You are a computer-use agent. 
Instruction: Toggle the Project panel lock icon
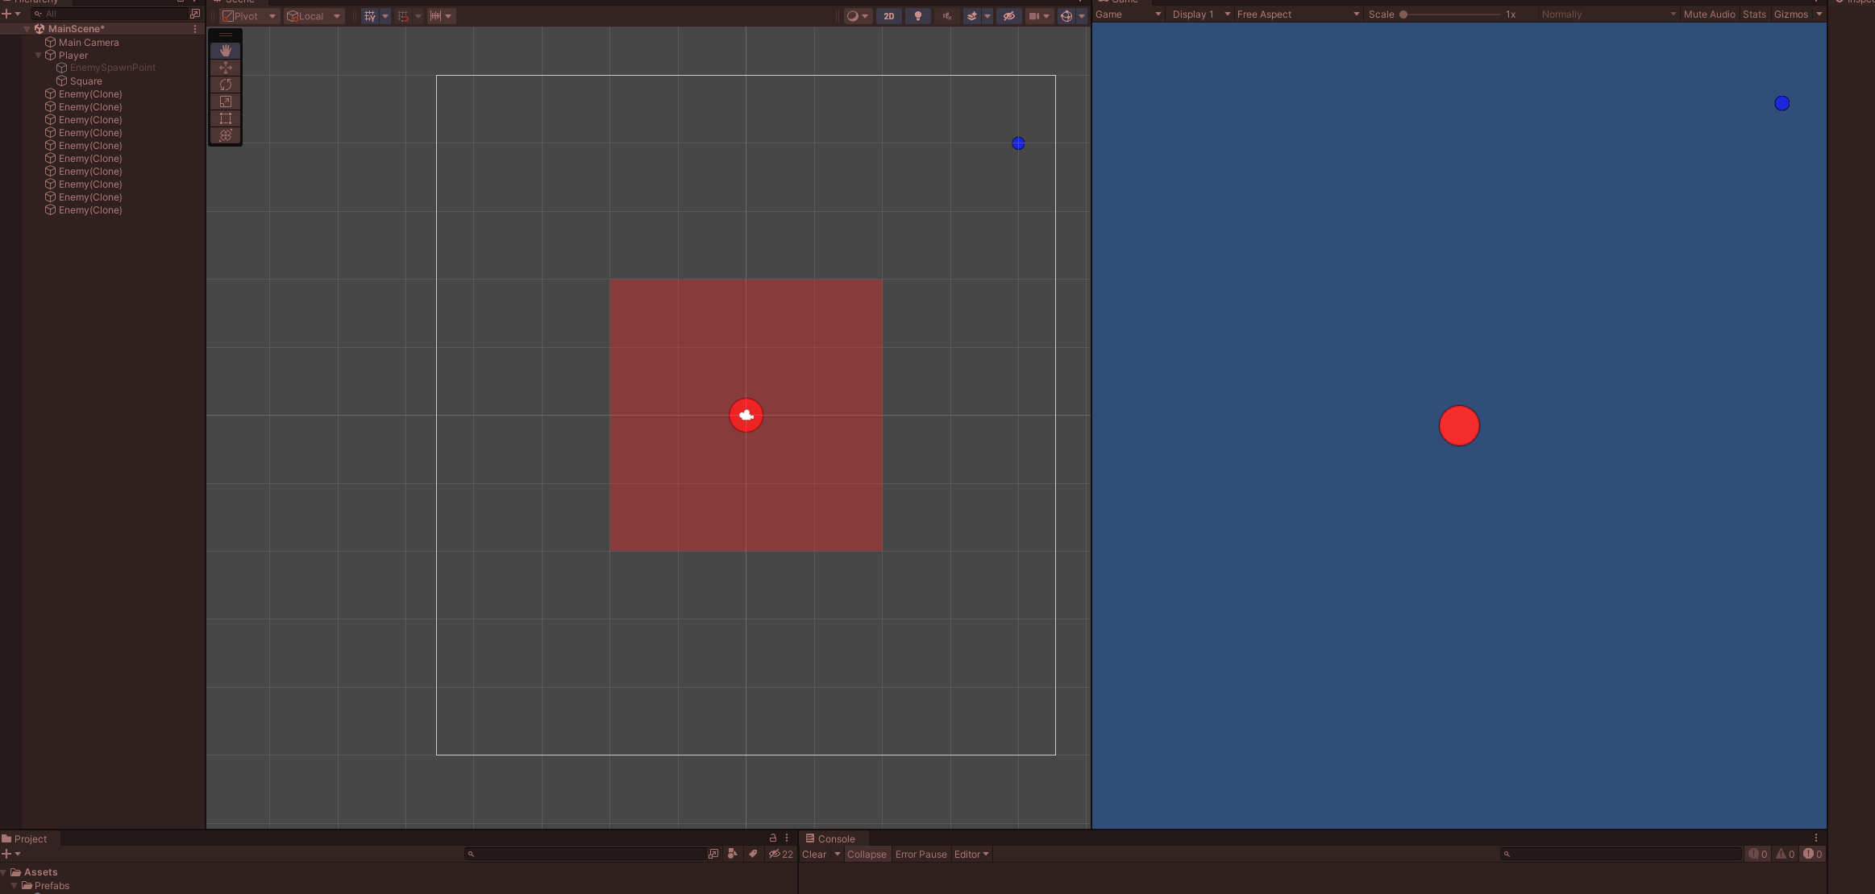(772, 838)
